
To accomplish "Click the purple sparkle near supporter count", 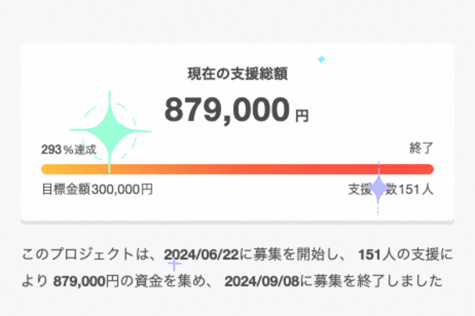I will click(378, 188).
